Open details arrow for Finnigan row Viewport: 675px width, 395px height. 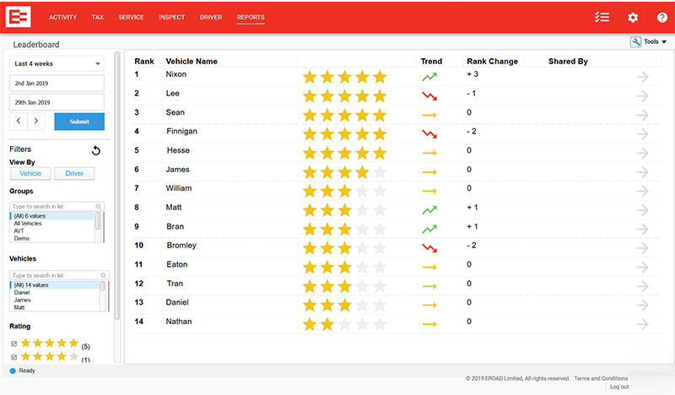click(642, 134)
